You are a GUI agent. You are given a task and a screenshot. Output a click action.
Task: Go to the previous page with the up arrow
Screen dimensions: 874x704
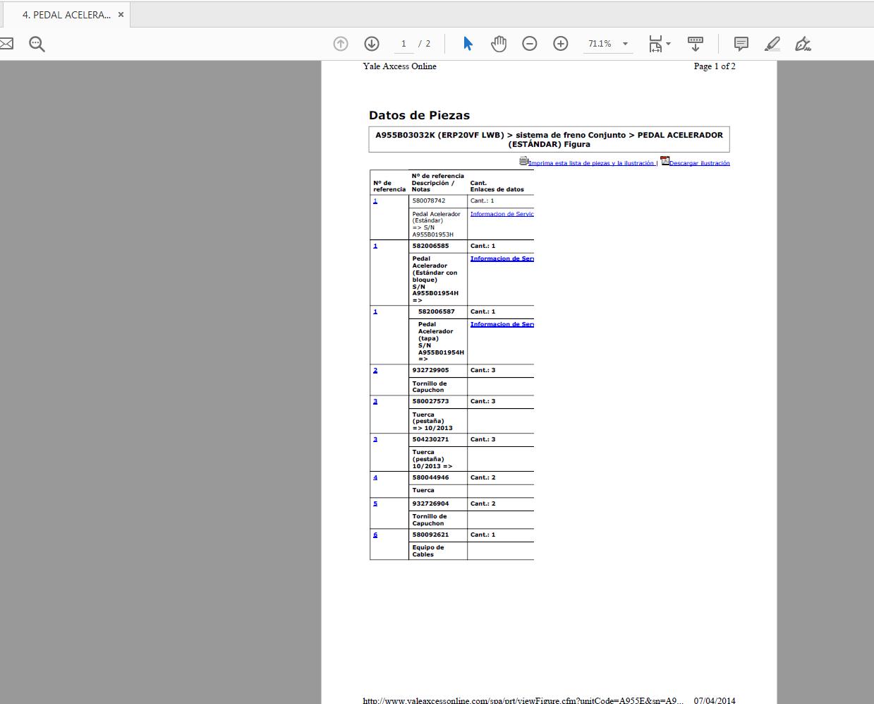tap(341, 44)
